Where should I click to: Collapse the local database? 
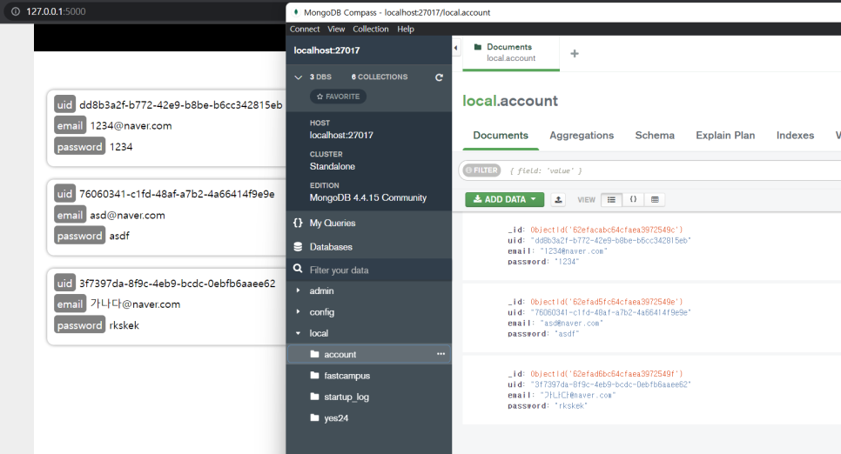pyautogui.click(x=299, y=333)
